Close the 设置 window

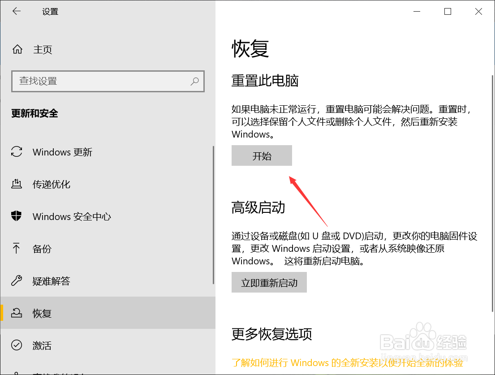click(478, 11)
